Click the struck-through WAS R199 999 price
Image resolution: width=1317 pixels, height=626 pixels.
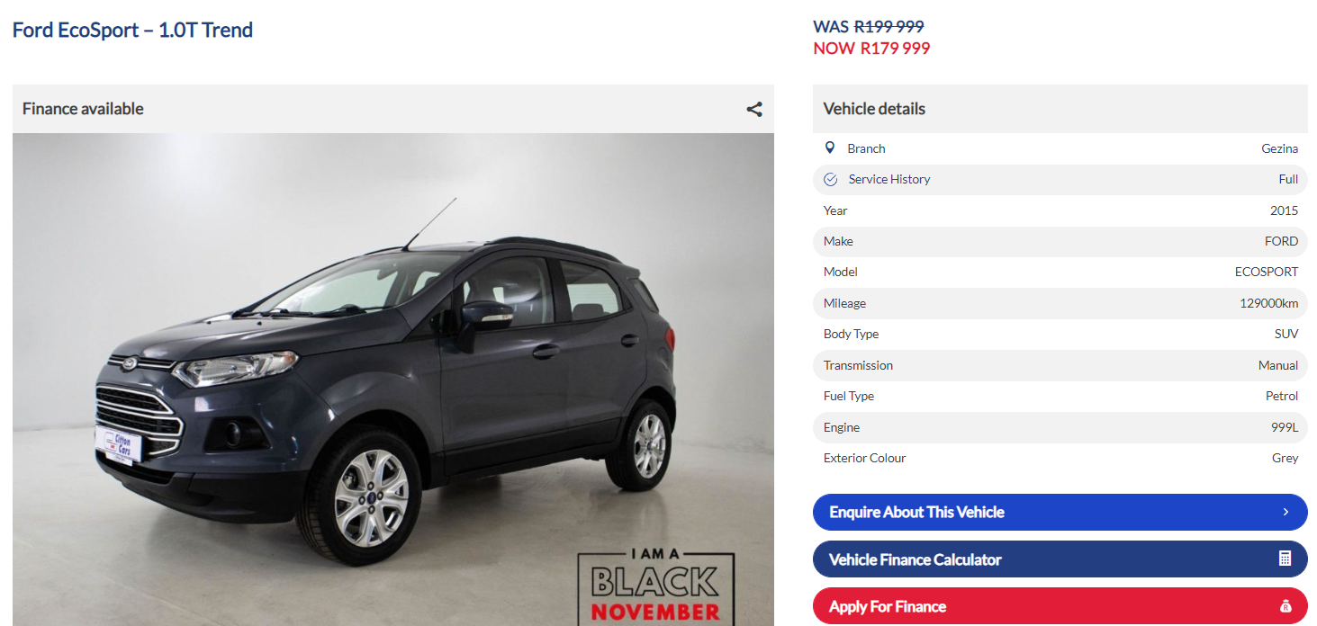pyautogui.click(x=869, y=27)
